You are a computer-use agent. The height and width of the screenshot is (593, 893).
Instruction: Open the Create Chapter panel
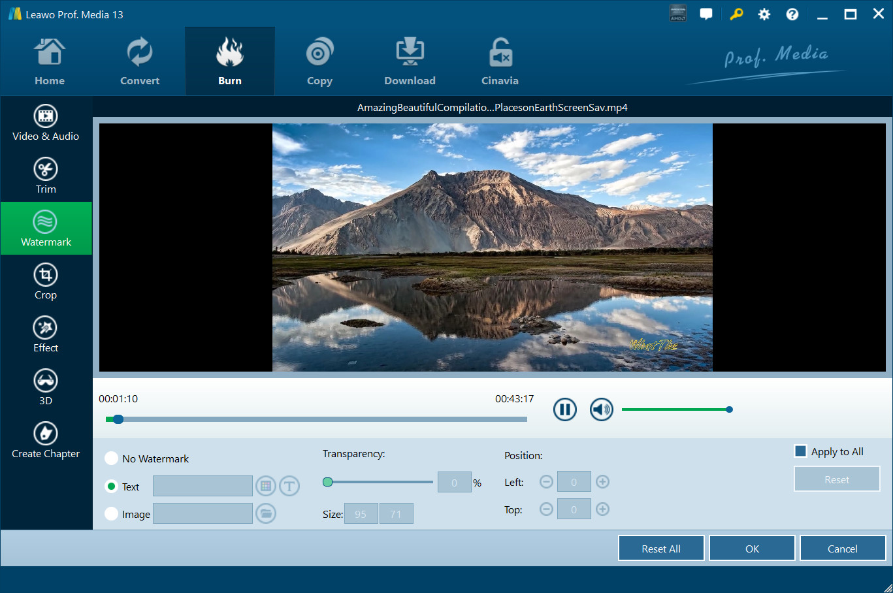[46, 440]
